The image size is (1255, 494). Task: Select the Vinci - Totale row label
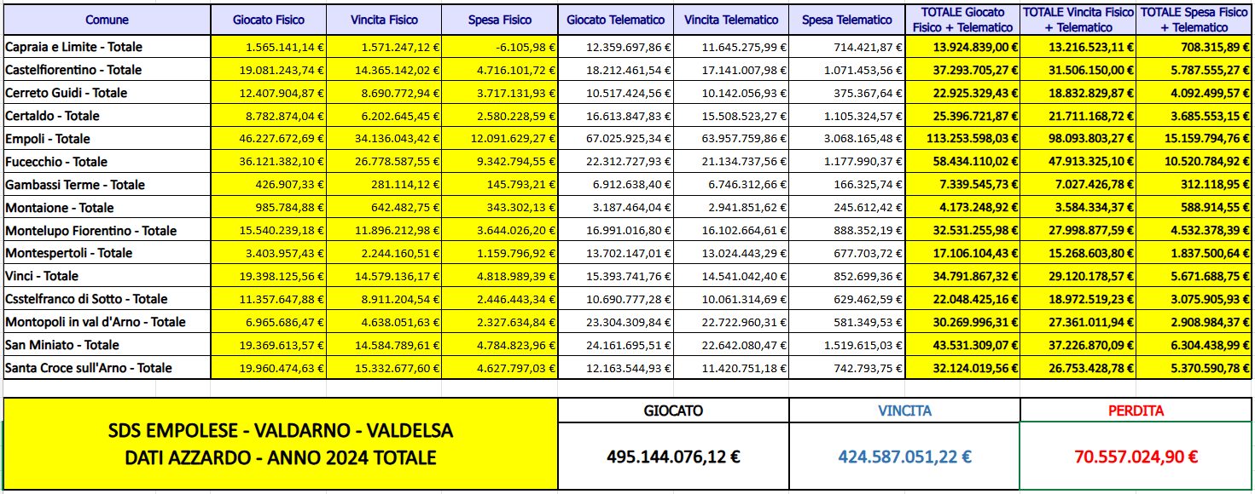(42, 276)
